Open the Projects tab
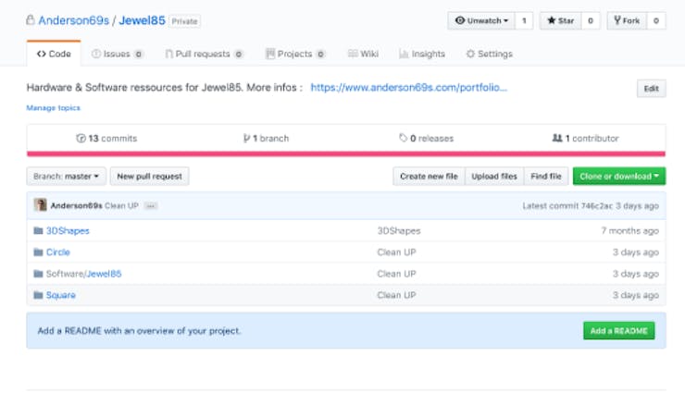Viewport: 685px width, 405px height. point(295,54)
